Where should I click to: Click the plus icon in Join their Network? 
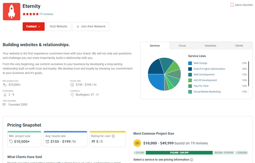78,27
